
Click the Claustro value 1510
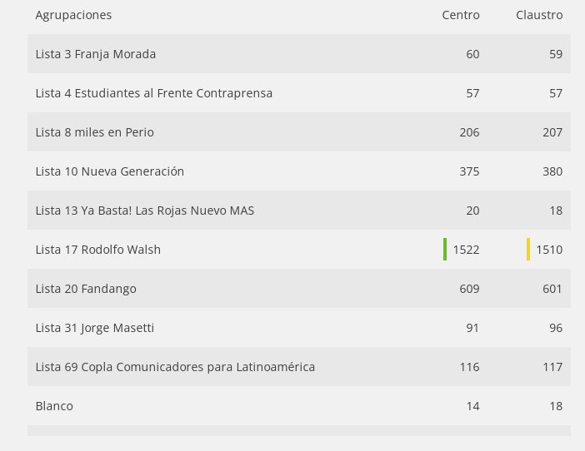pyautogui.click(x=549, y=250)
